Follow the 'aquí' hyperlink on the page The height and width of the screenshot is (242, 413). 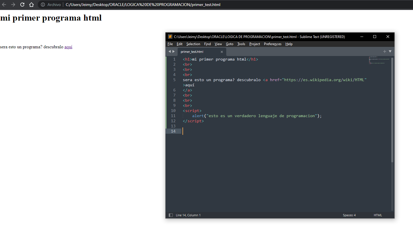tap(68, 47)
